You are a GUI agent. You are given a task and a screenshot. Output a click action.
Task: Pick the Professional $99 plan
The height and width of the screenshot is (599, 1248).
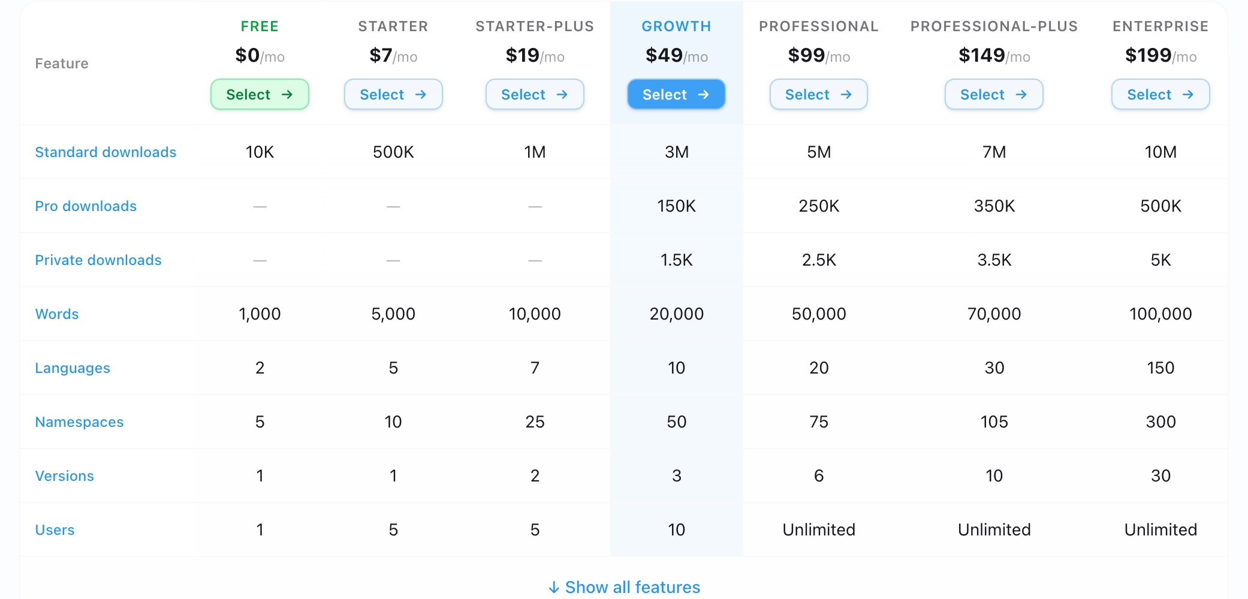tap(818, 95)
